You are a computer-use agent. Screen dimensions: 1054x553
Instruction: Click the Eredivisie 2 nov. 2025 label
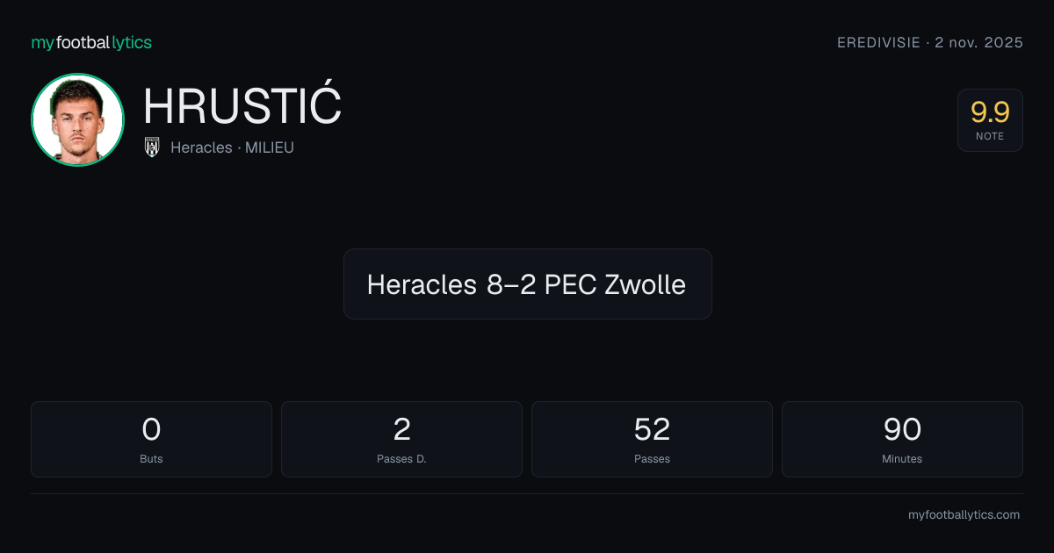[x=930, y=42]
